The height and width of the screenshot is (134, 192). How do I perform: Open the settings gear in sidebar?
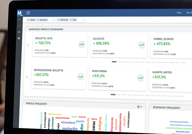[x=19, y=38]
